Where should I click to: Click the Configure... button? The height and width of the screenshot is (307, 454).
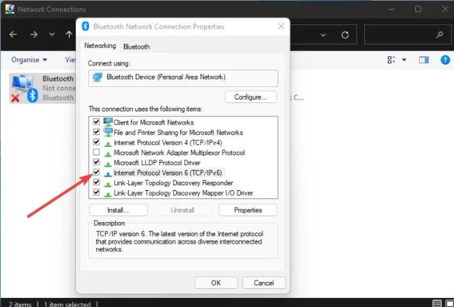pos(251,97)
